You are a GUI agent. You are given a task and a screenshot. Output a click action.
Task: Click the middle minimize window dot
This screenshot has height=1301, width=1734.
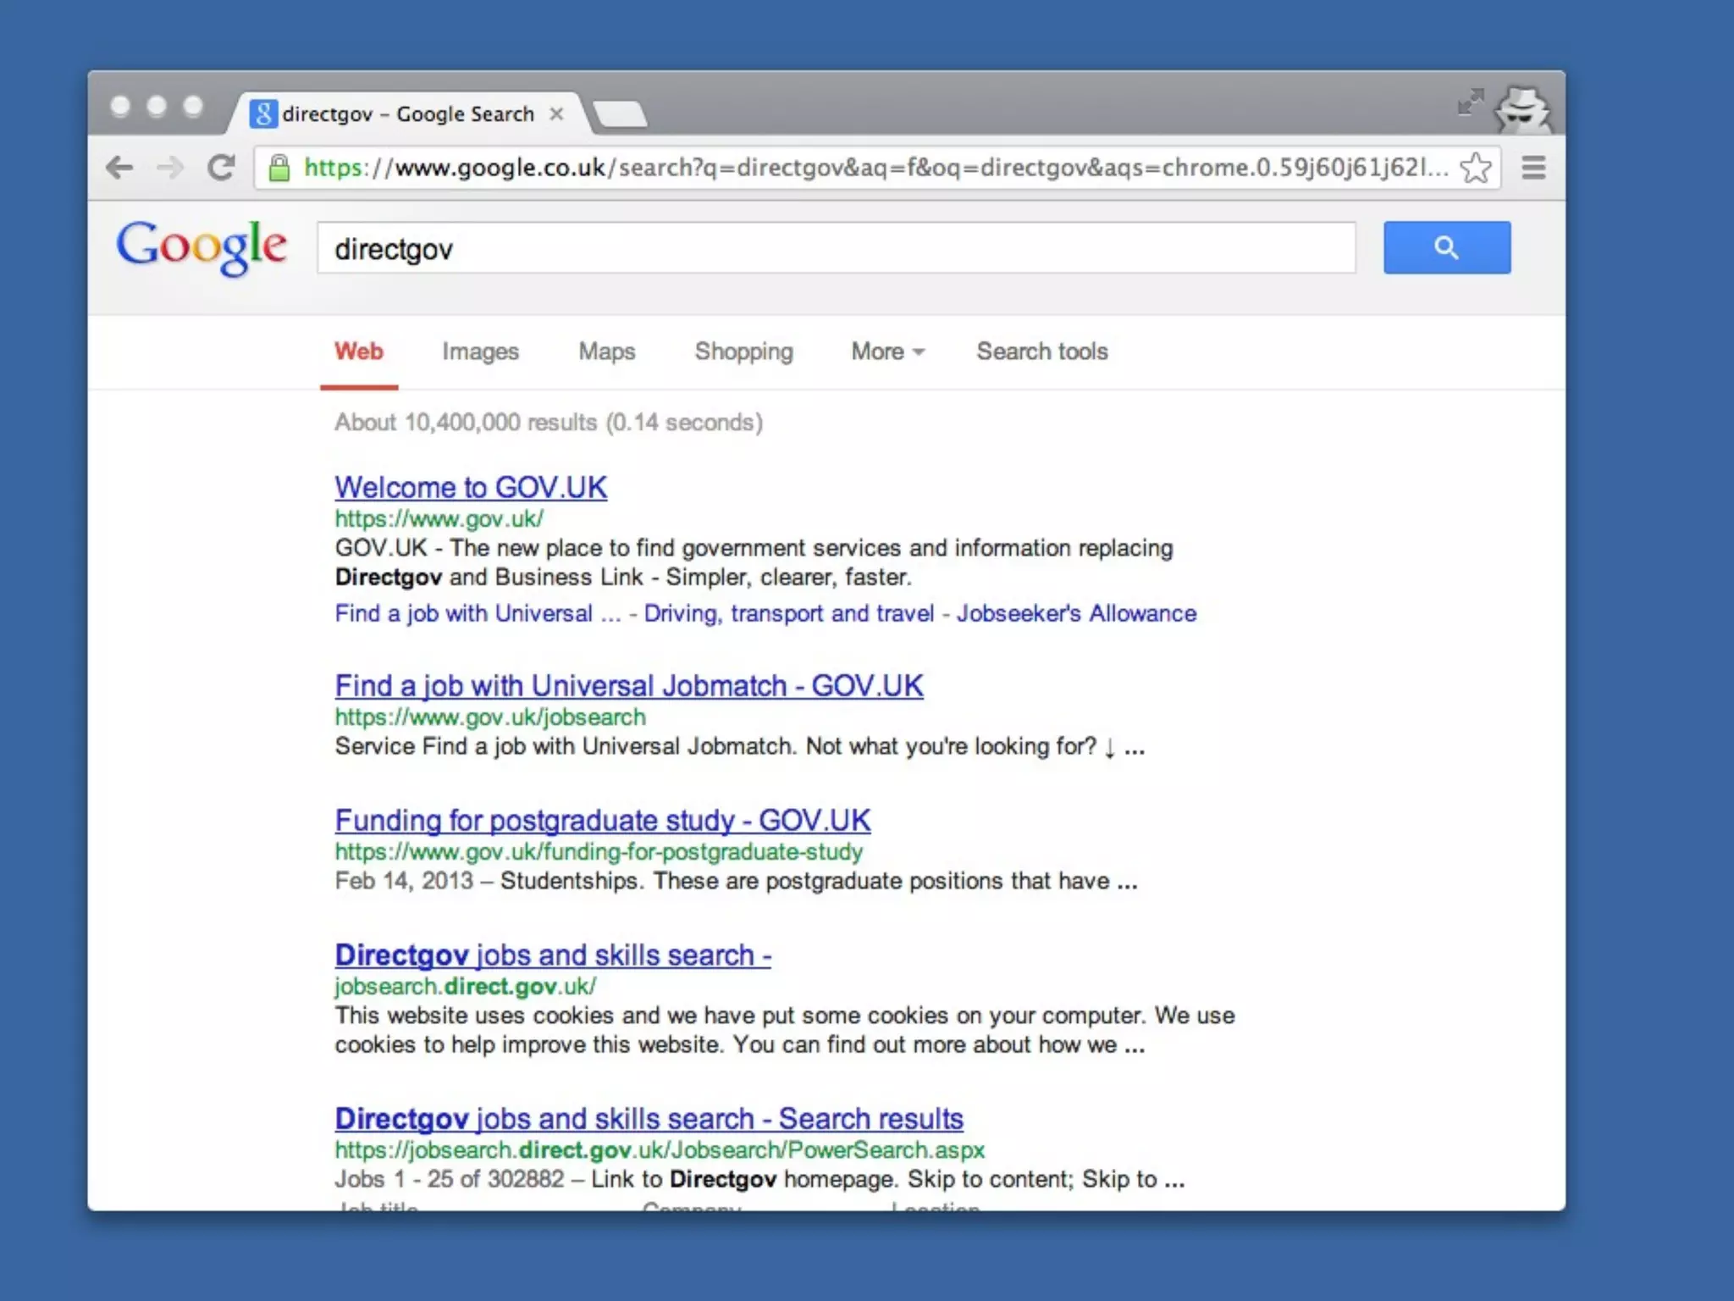(157, 106)
